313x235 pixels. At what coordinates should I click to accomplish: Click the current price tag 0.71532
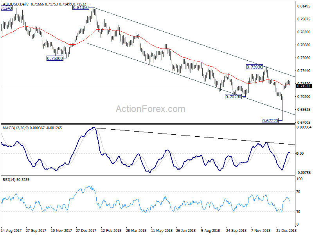click(x=304, y=86)
